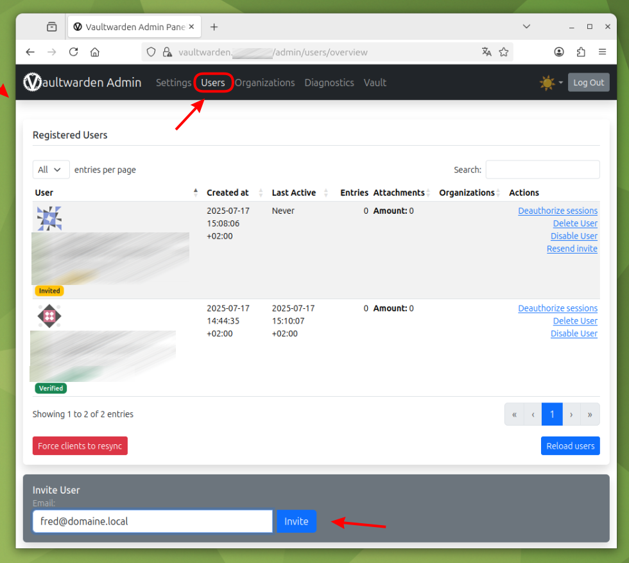Deauthorize sessions for the verified user
Image resolution: width=629 pixels, height=563 pixels.
click(558, 308)
